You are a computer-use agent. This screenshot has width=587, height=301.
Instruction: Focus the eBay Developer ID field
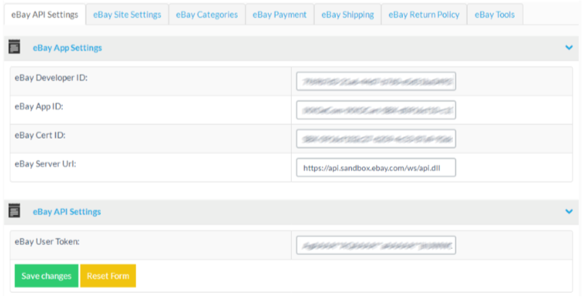point(376,81)
